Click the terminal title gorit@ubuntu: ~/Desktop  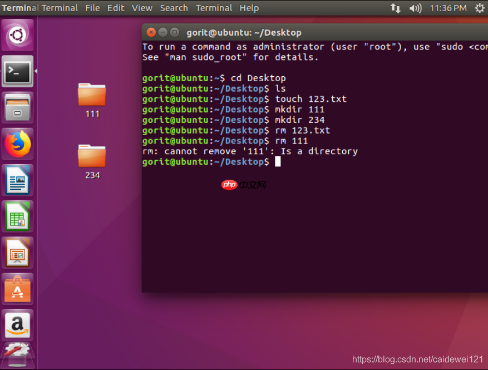click(x=244, y=32)
